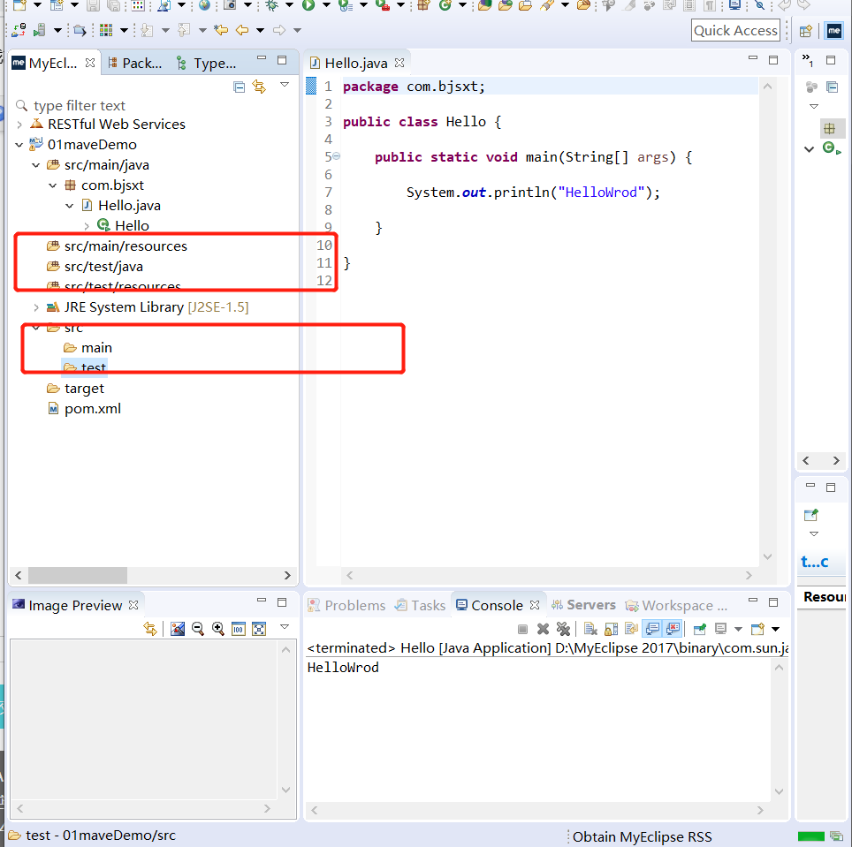Toggle Link with Editor in Image Preview
Viewport: 852px width, 847px height.
click(x=150, y=629)
